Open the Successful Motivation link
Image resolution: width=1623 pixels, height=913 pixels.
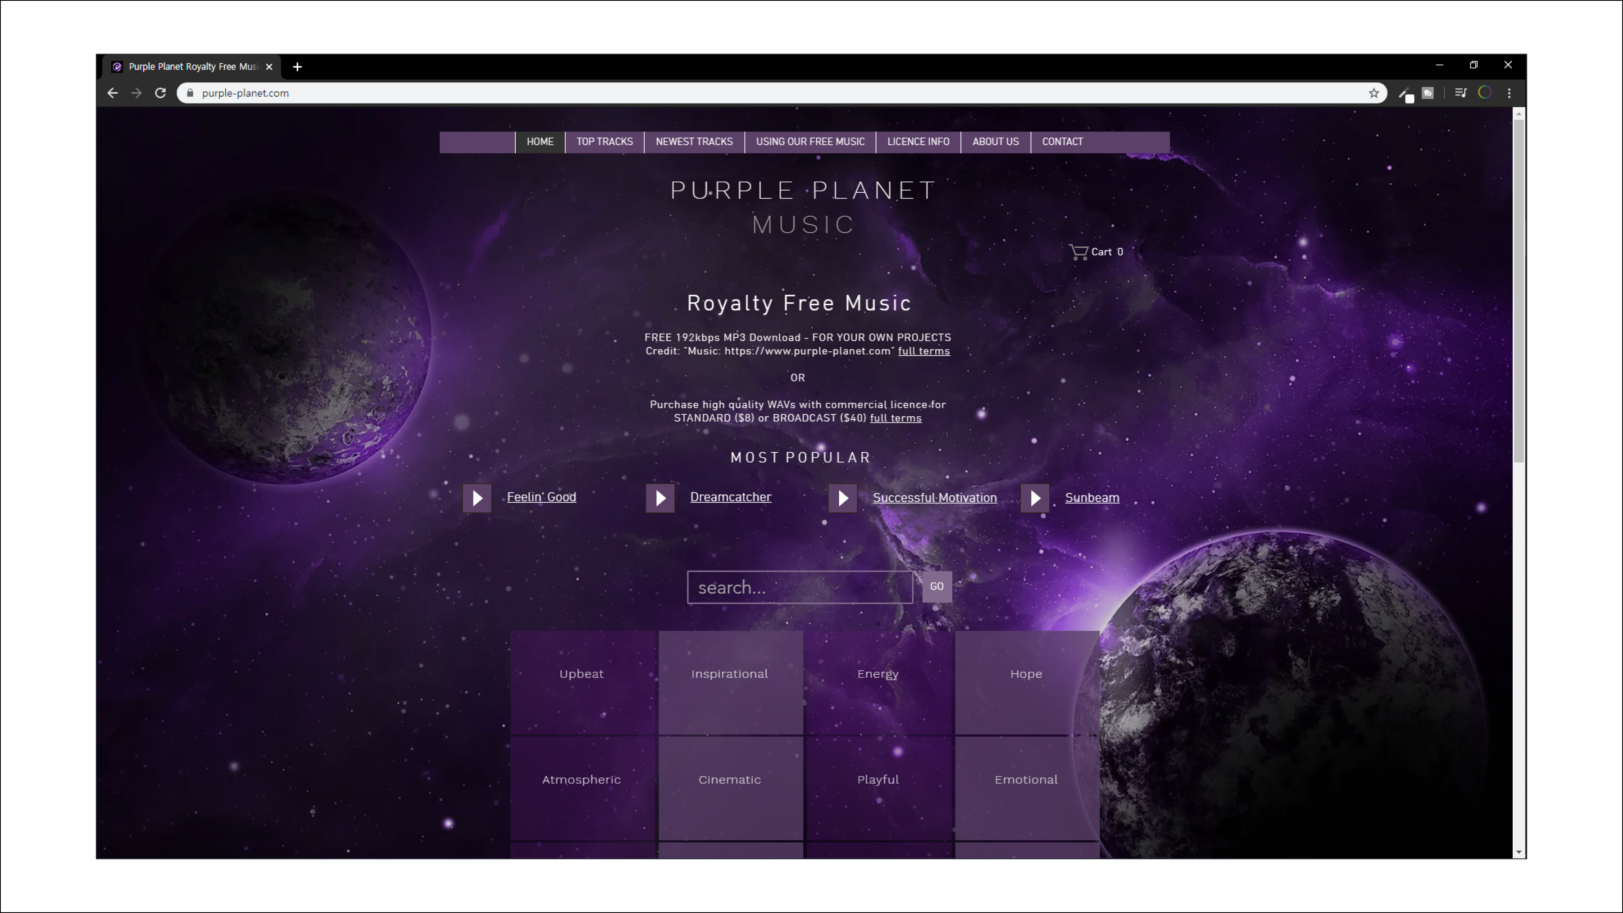click(934, 498)
